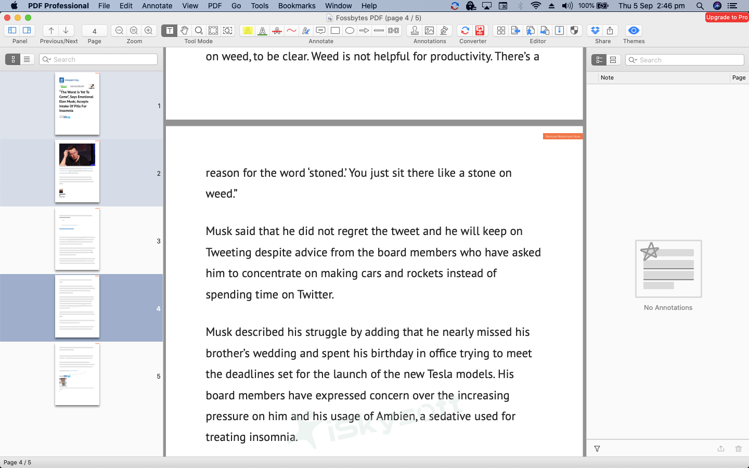Open the Themes eye dropdown
Viewport: 749px width, 468px height.
(634, 31)
